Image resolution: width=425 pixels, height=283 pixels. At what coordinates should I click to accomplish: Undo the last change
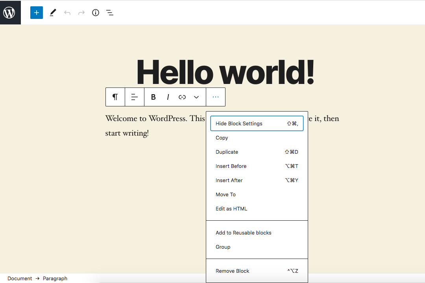67,13
